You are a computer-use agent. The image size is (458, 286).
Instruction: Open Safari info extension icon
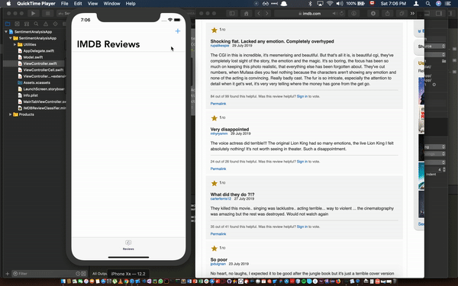pos(353,14)
